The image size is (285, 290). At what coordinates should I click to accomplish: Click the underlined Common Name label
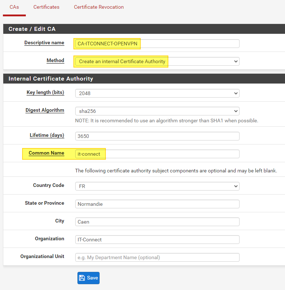(x=46, y=153)
